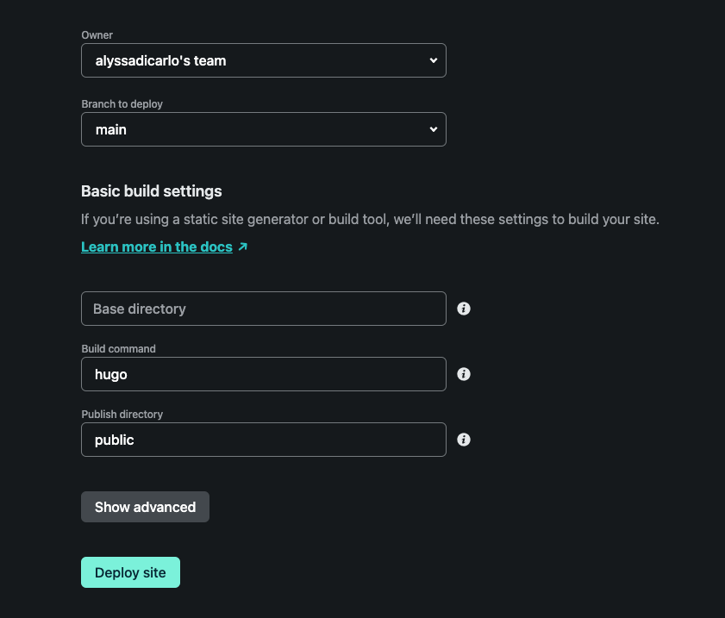Screen dimensions: 725x618
Task: Click the "Publish directory" label text
Action: (x=122, y=415)
